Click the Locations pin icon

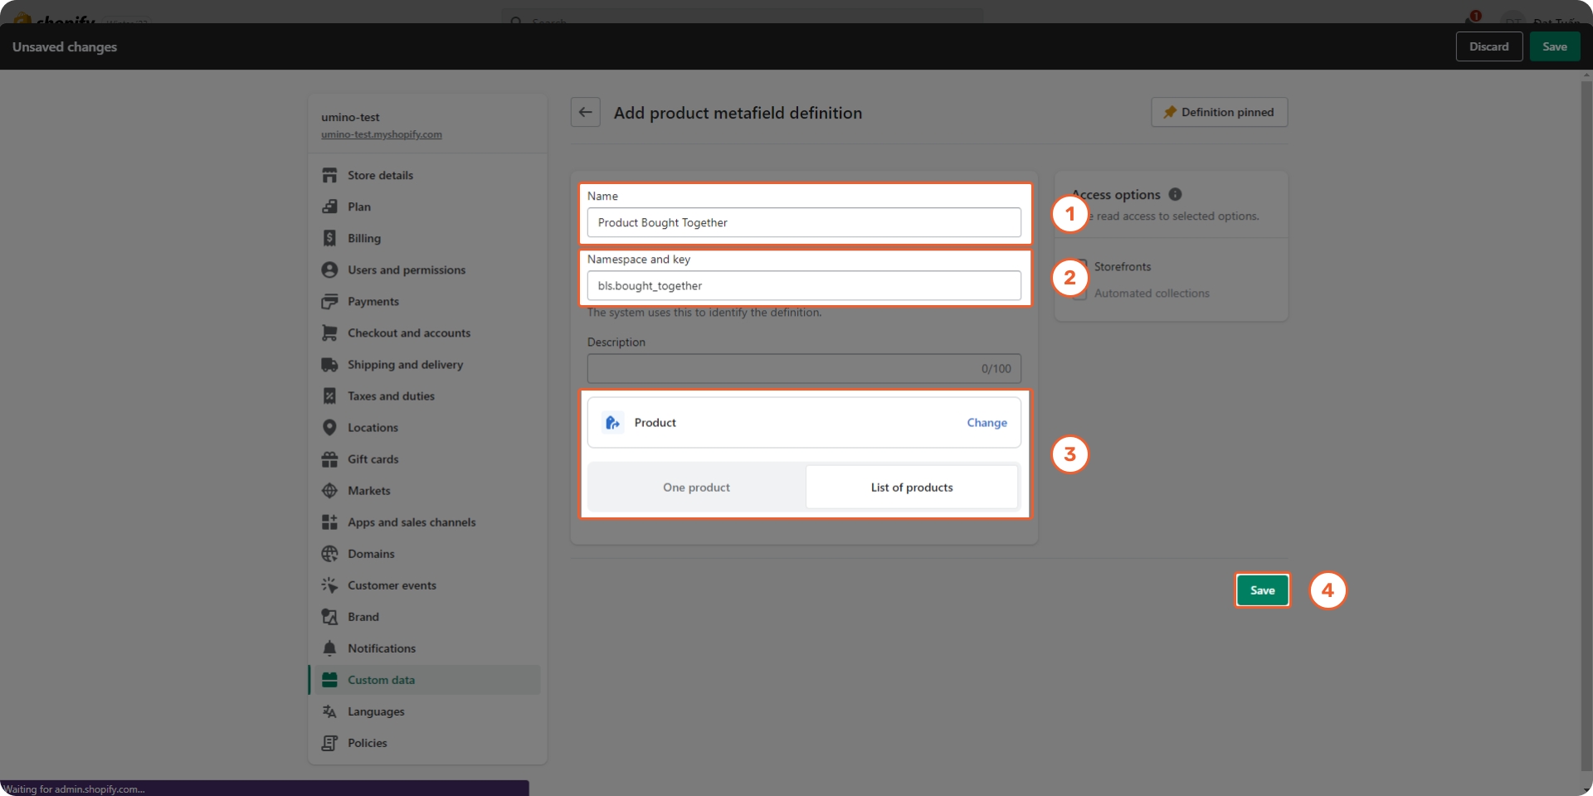[329, 427]
